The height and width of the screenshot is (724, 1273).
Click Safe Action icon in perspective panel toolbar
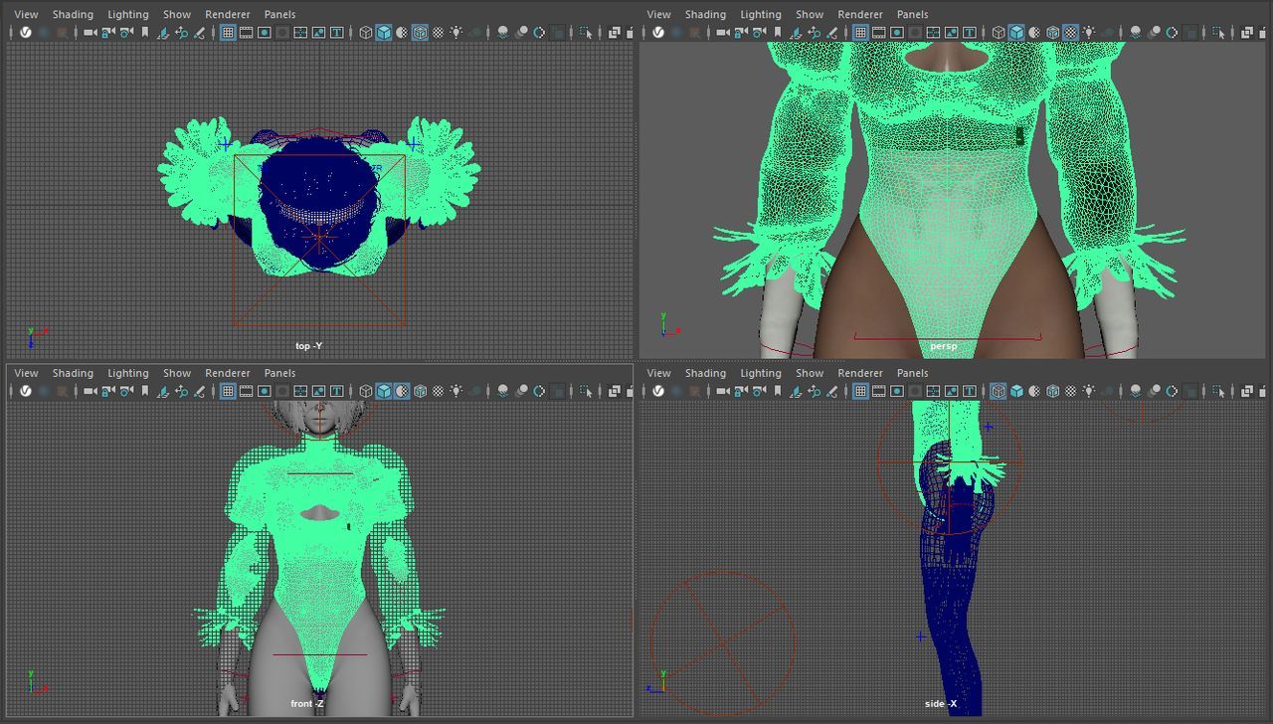[x=951, y=32]
